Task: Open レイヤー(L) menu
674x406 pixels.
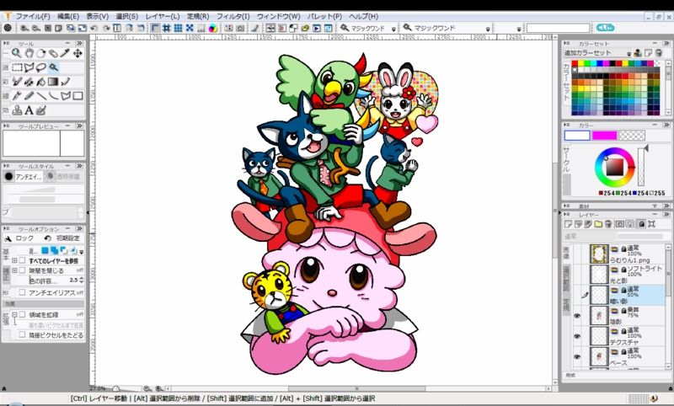Action: [163, 16]
